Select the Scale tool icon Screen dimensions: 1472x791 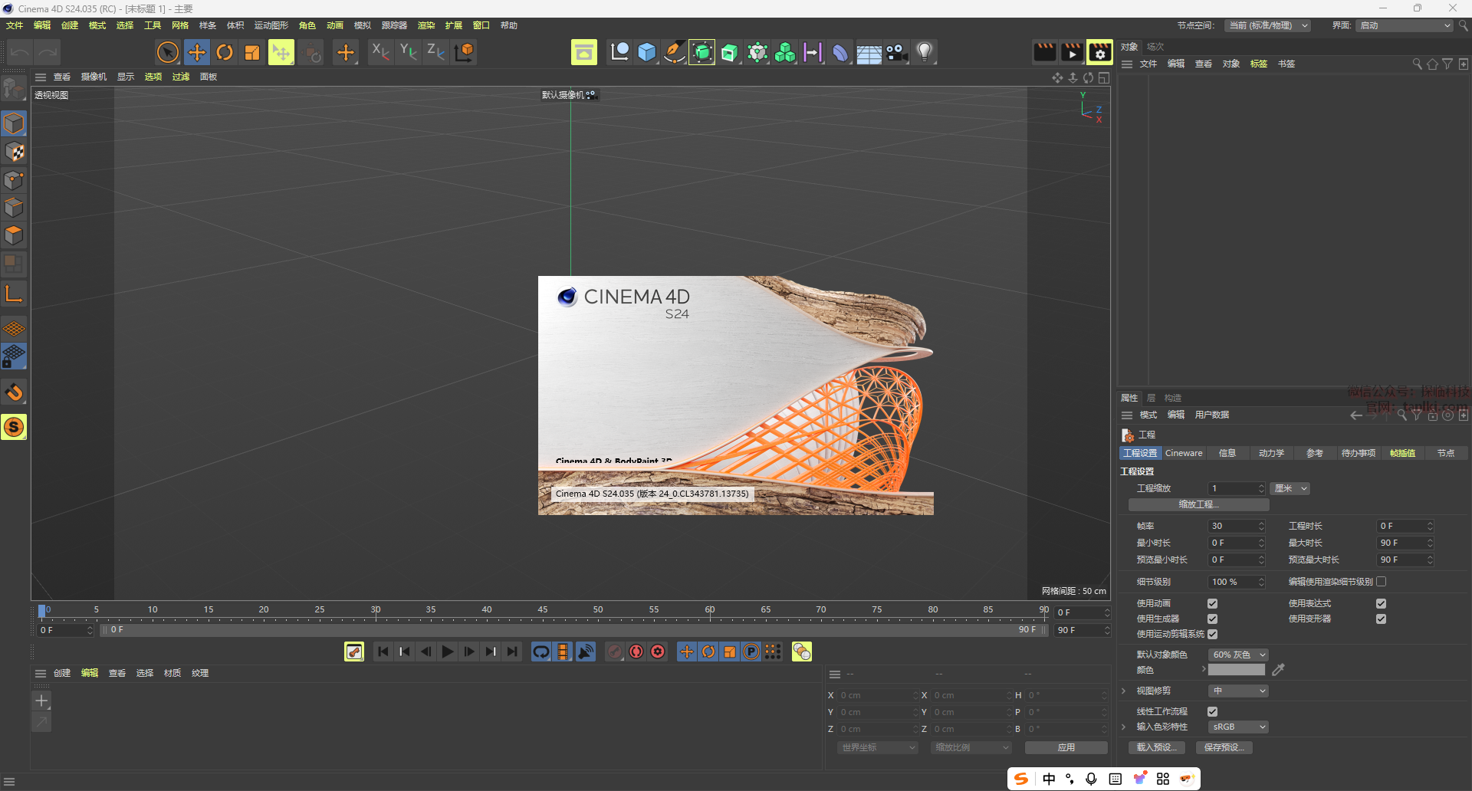point(252,52)
